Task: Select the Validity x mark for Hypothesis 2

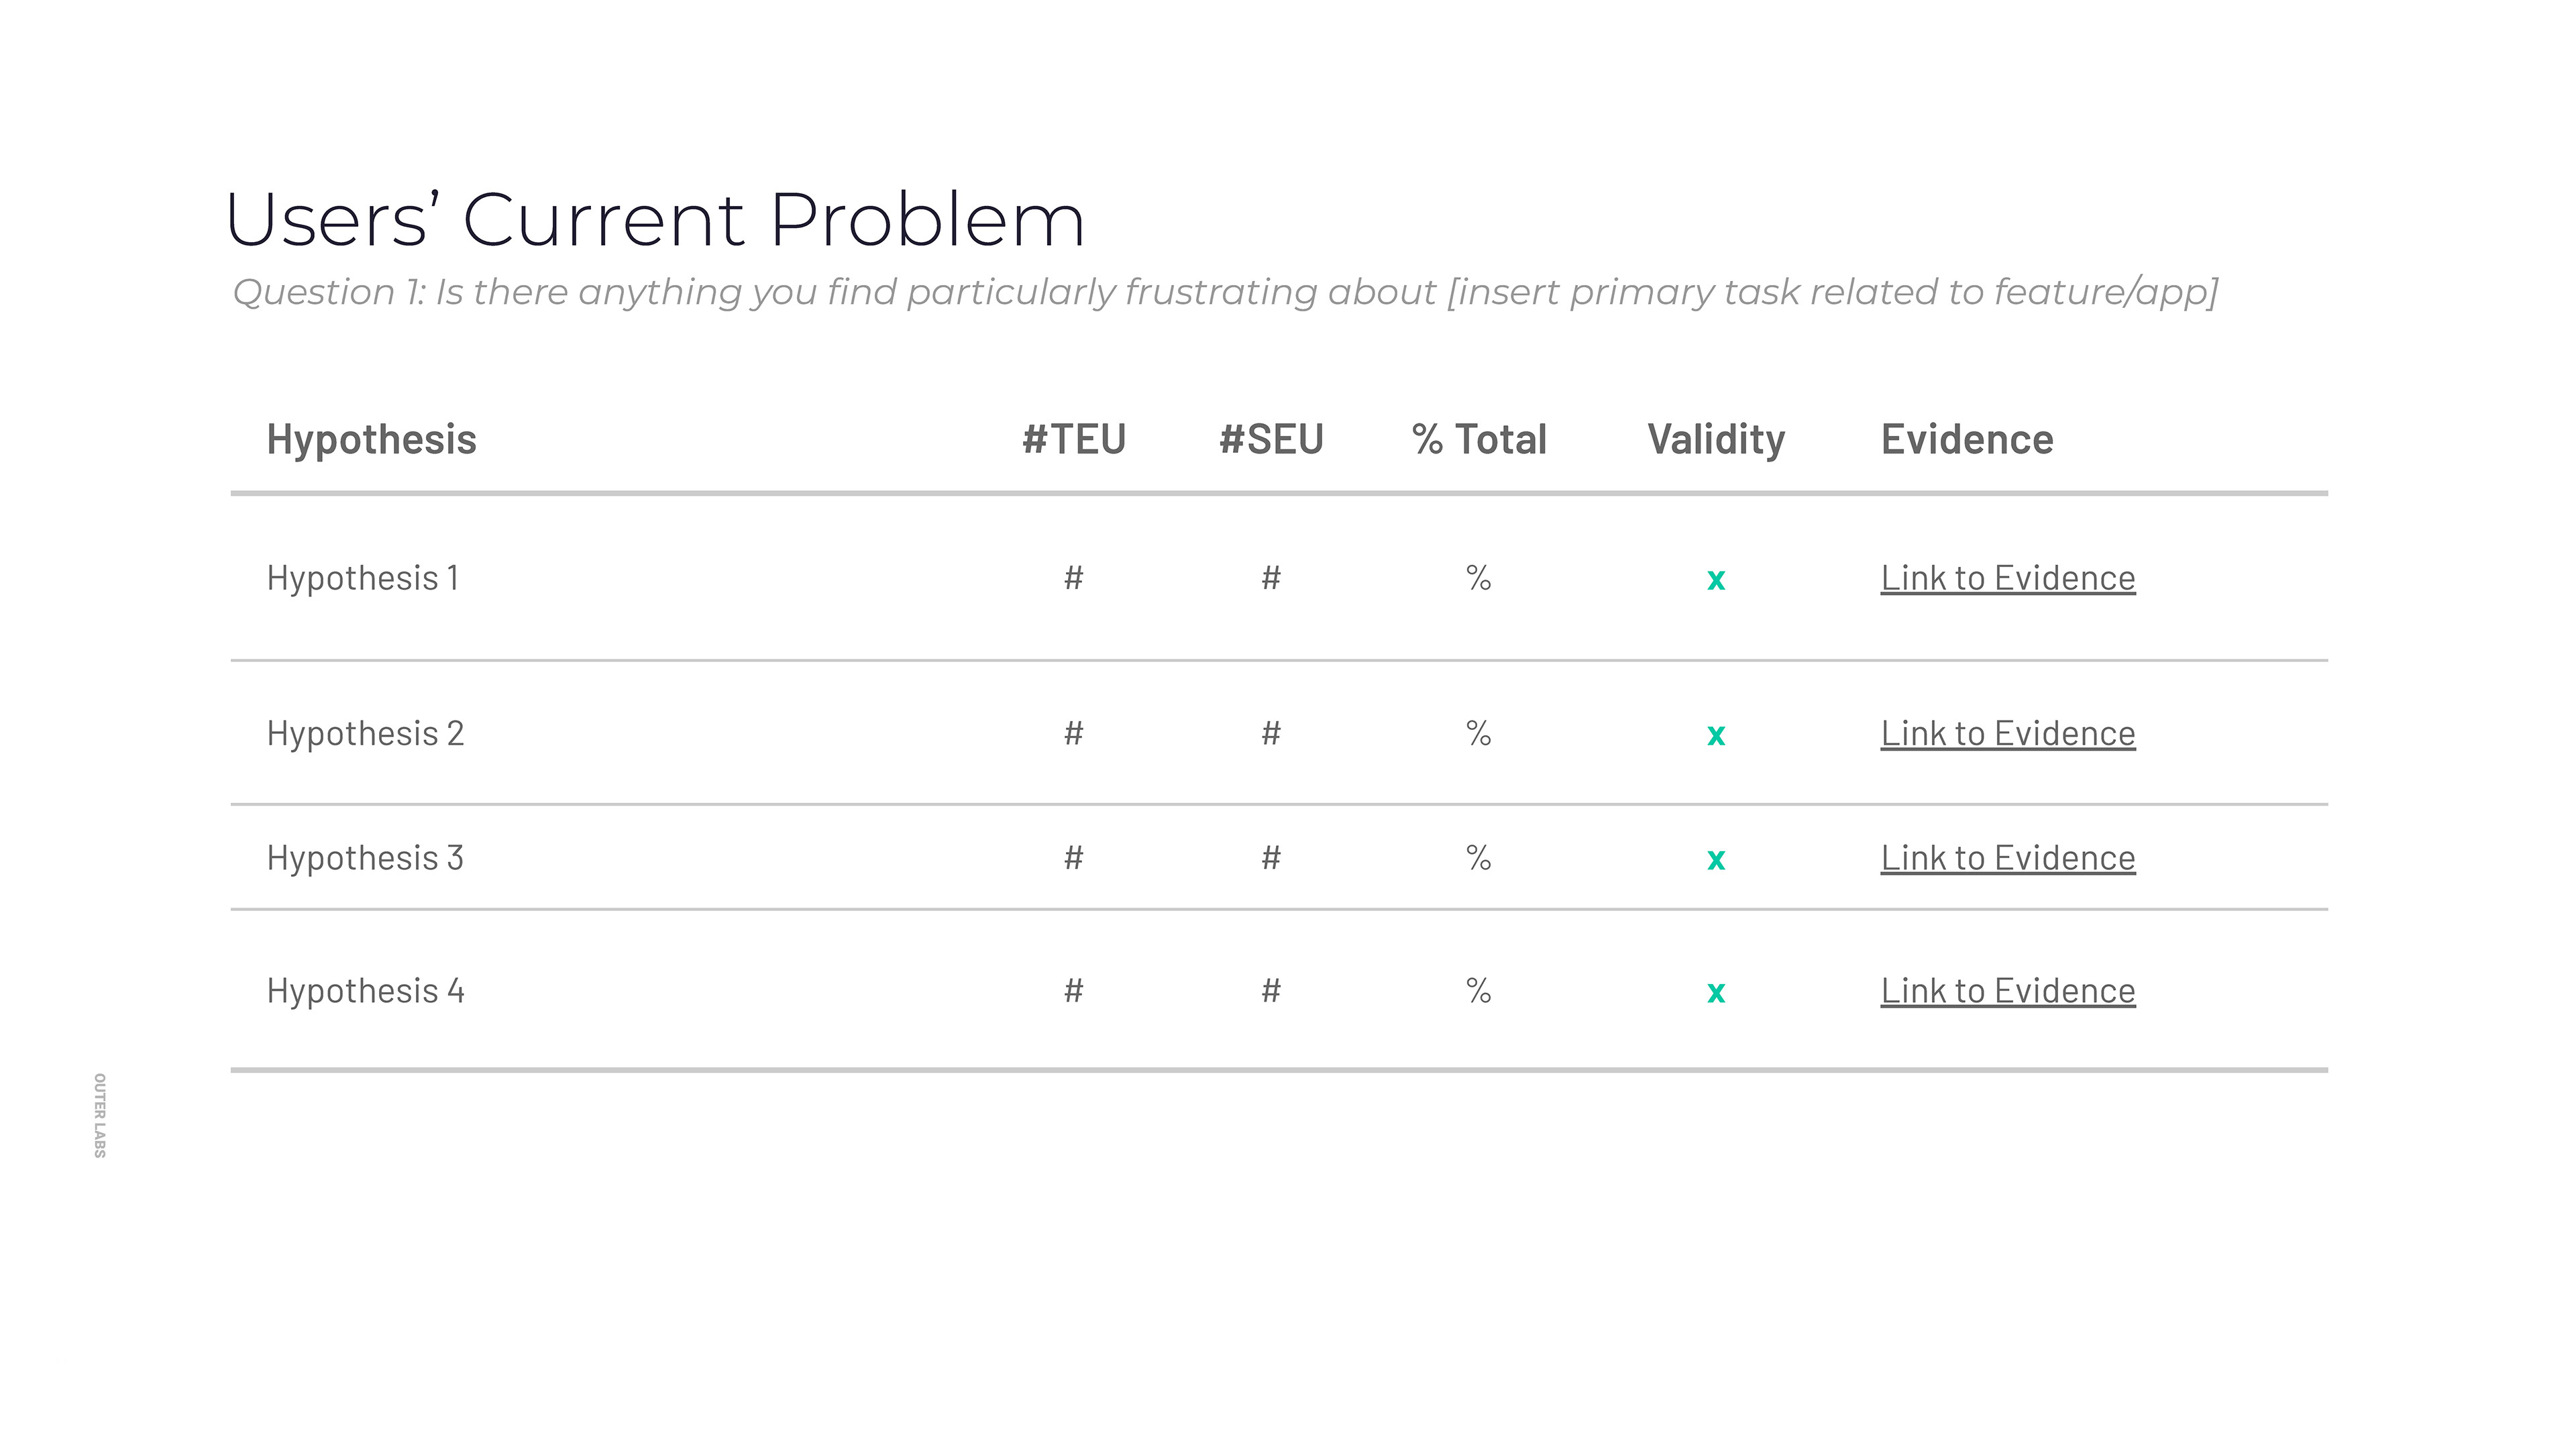Action: [1716, 735]
